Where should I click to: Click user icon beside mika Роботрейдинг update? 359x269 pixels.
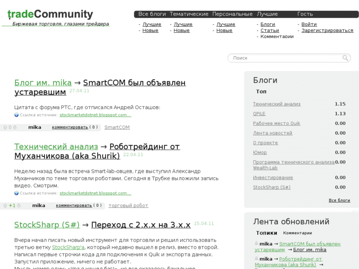point(256,259)
